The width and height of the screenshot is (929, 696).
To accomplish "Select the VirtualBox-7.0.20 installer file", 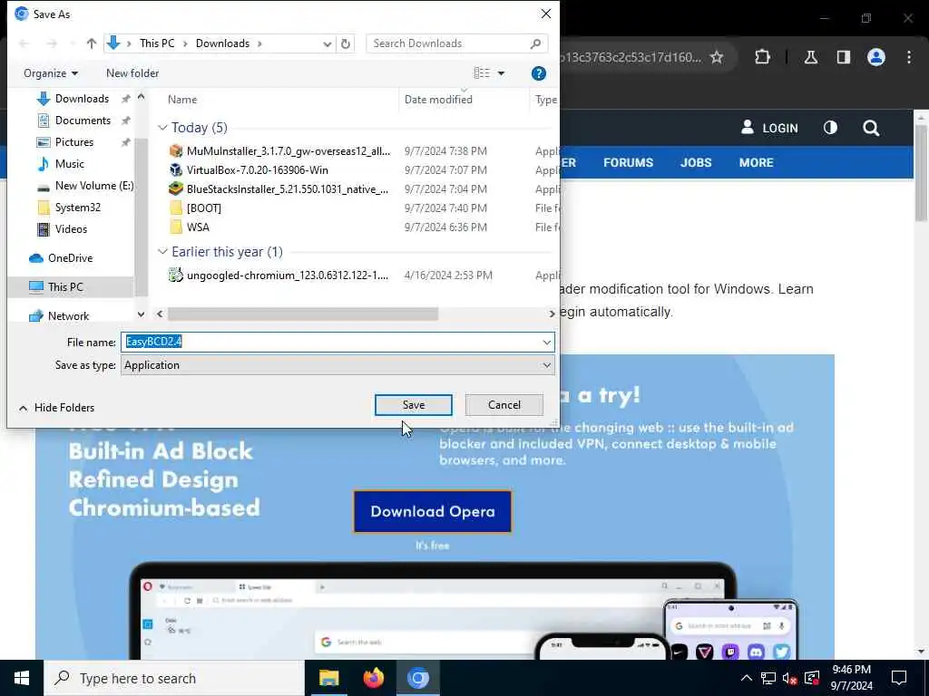I will coord(249,169).
